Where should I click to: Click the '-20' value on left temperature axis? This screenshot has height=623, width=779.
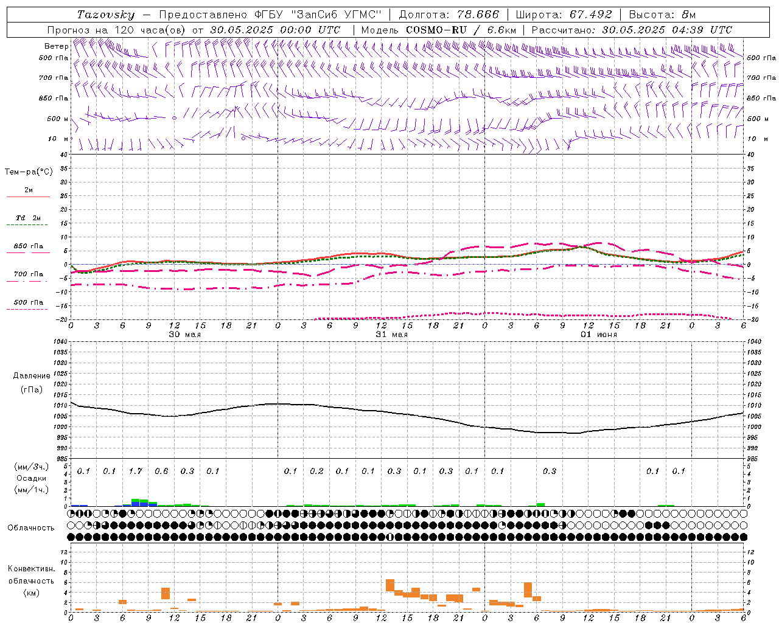pos(63,319)
